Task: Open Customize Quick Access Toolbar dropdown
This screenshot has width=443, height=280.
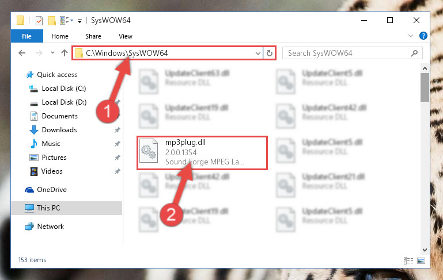Action: 80,21
